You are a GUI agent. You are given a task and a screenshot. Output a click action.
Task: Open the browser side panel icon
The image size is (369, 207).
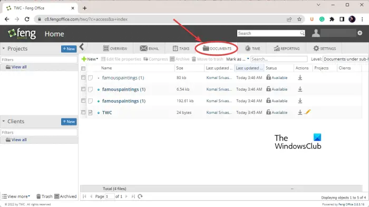coord(342,19)
